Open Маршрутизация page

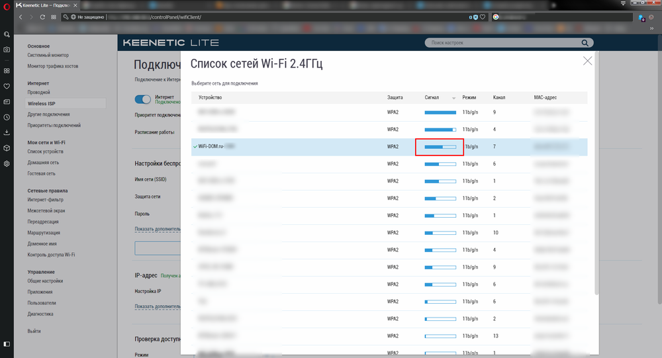44,233
